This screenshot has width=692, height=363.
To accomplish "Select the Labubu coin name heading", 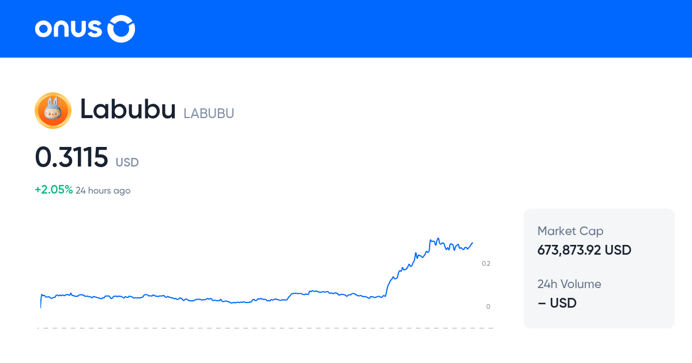I will 127,109.
